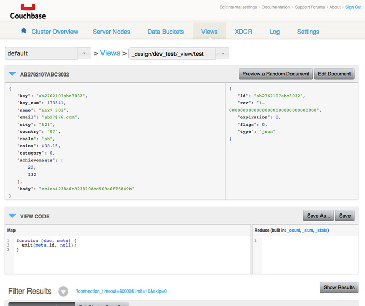
Task: Click the emit(meta.id, null) code line
Action: [49, 245]
